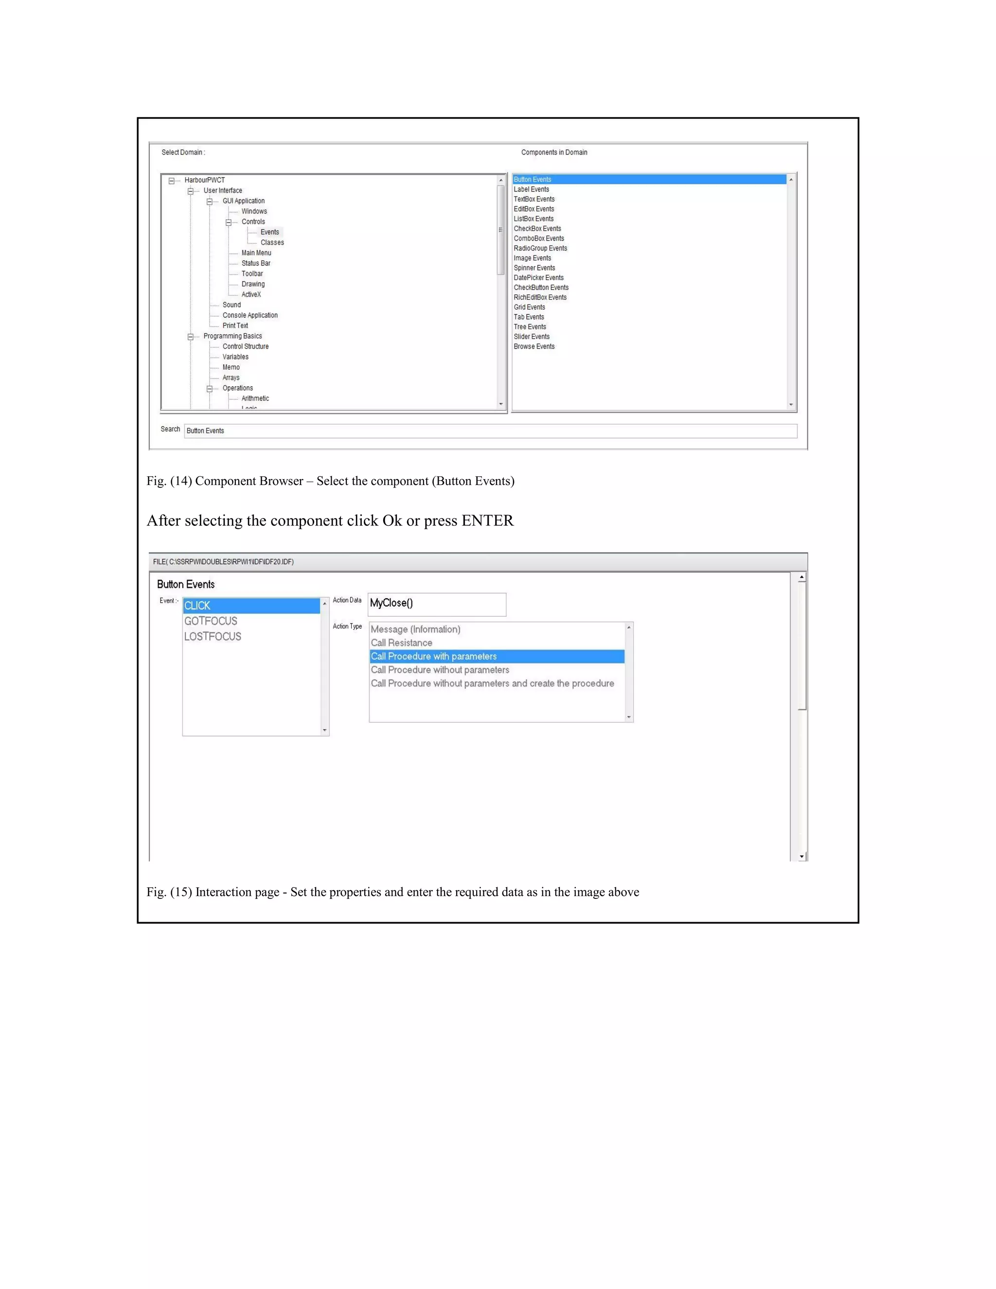Click domain tree scrollbar down arrow
This screenshot has width=996, height=1289.
click(x=501, y=404)
